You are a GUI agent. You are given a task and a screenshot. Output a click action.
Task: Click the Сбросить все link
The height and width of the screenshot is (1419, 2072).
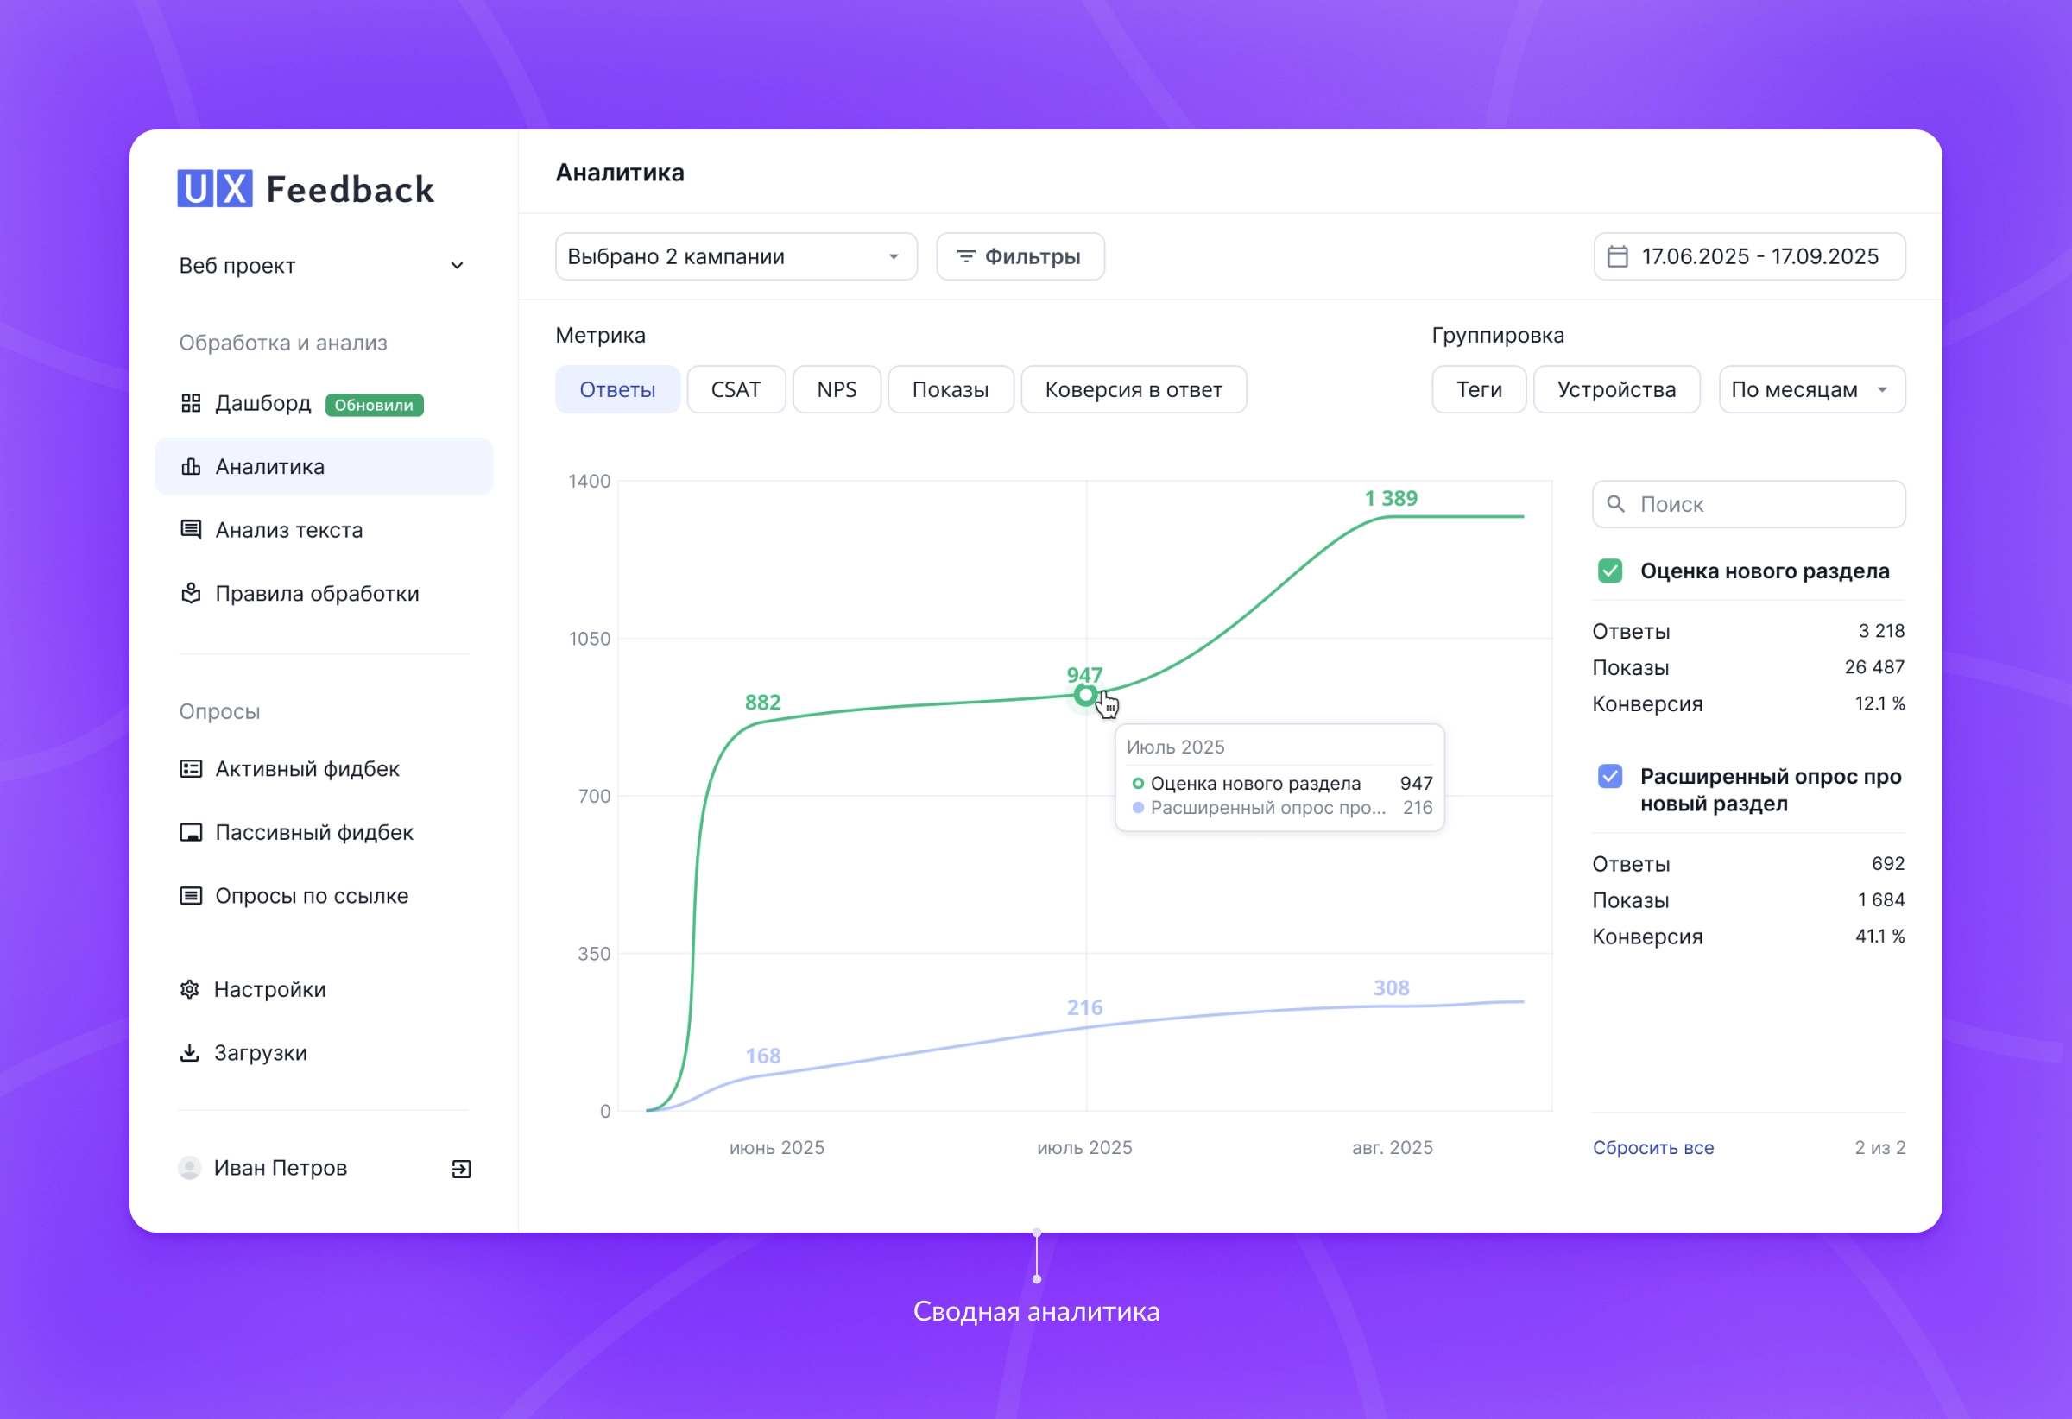(x=1653, y=1147)
